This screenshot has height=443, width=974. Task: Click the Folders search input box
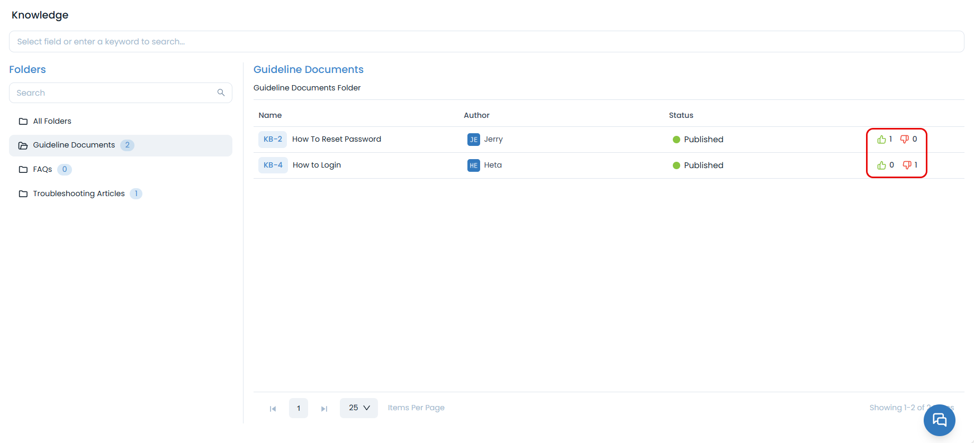point(114,93)
